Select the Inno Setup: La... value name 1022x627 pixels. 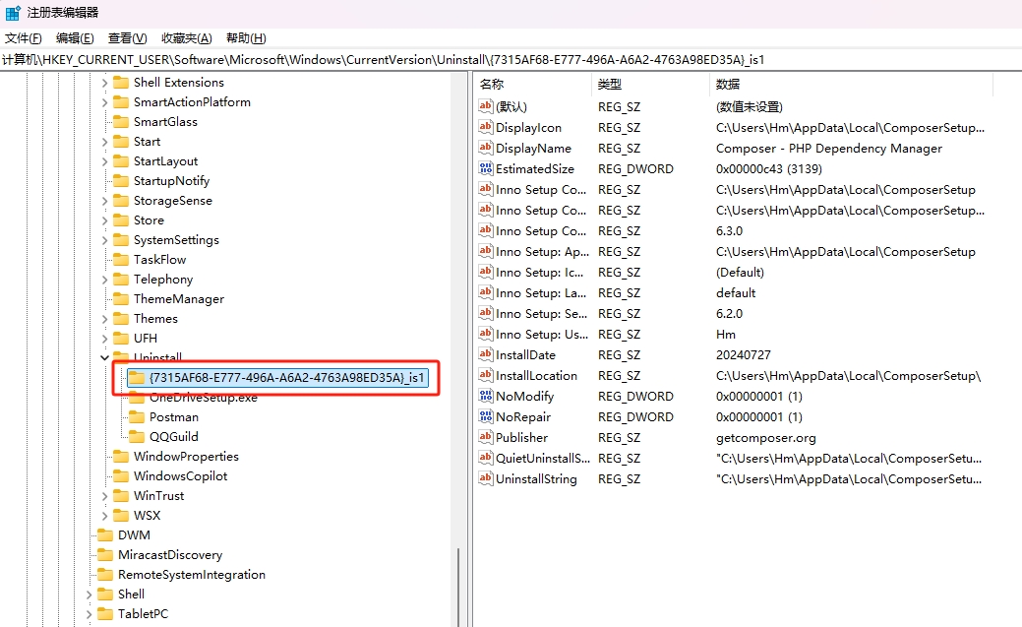click(541, 293)
